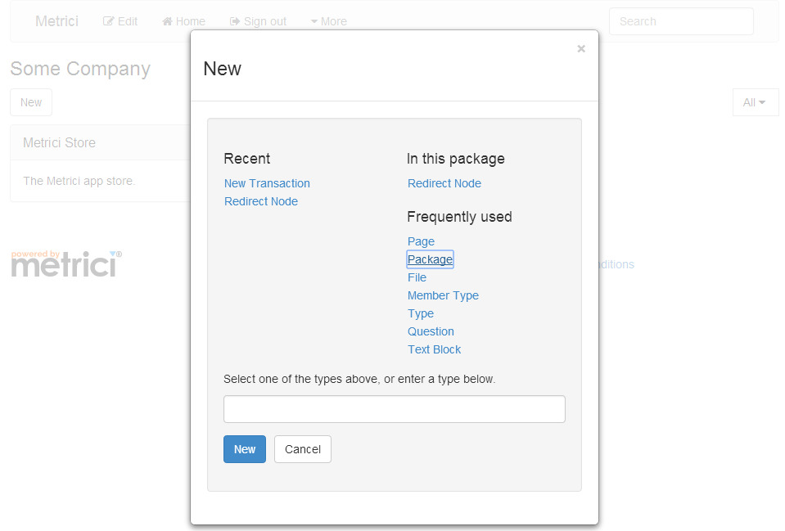Open the Metrici Store panel heading
785x531 pixels.
pos(59,142)
